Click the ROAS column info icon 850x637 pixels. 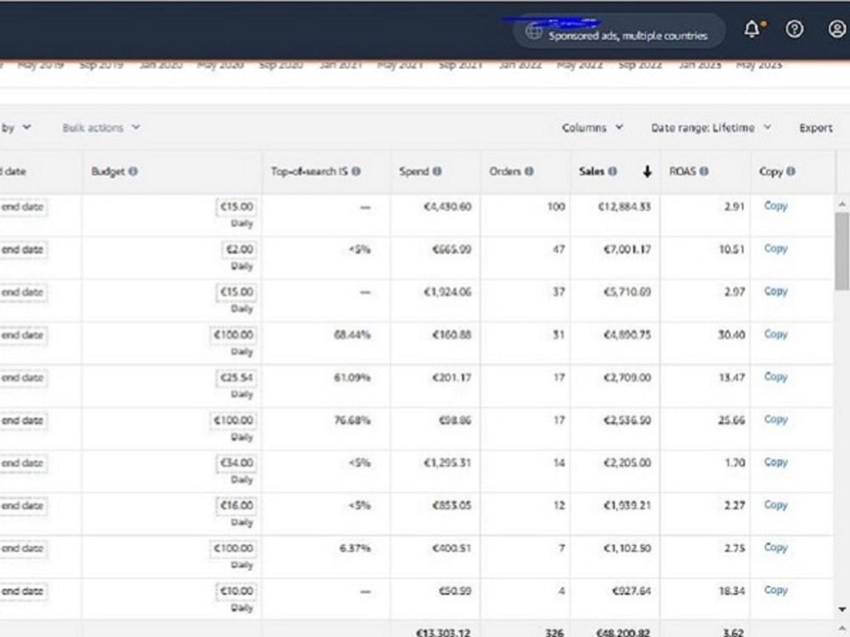(704, 172)
